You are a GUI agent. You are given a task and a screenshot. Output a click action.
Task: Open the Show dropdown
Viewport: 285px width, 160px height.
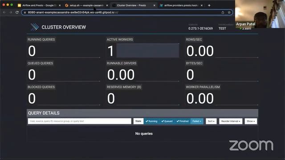(251, 121)
